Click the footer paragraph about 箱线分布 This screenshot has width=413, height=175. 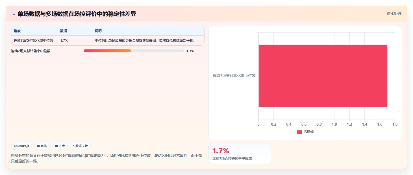pos(106,158)
